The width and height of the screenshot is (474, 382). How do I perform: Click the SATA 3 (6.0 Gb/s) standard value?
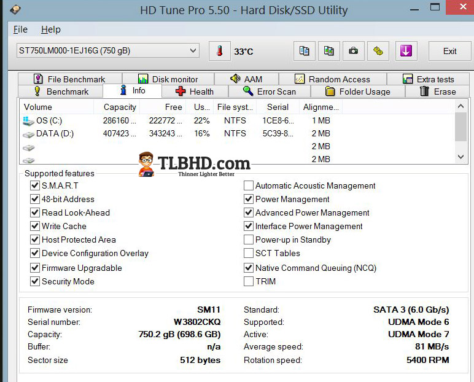point(411,310)
